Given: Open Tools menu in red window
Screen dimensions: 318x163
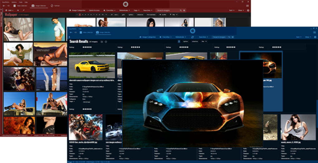Looking at the screenshot, I should 21,2.
